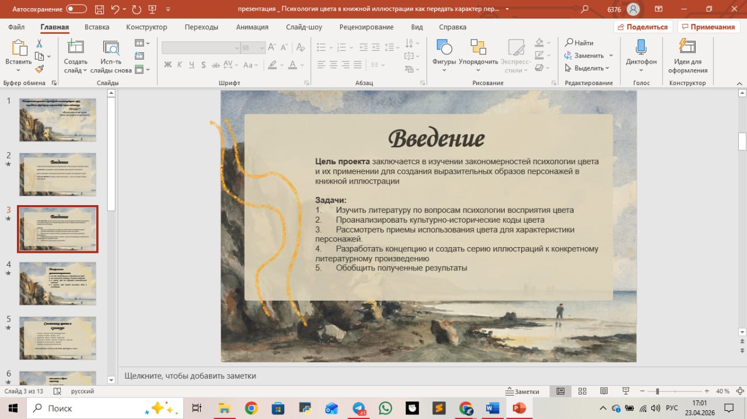
Task: Switch to Slide Sorter view icon
Action: click(x=582, y=392)
